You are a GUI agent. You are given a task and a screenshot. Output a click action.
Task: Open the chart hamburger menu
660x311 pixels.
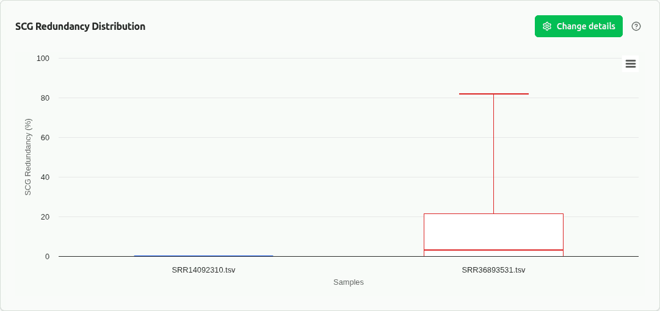[x=631, y=64]
